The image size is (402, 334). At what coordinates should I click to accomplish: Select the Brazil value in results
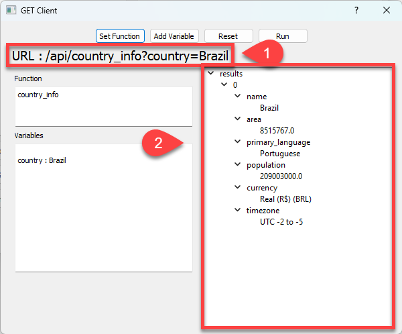[x=269, y=108]
